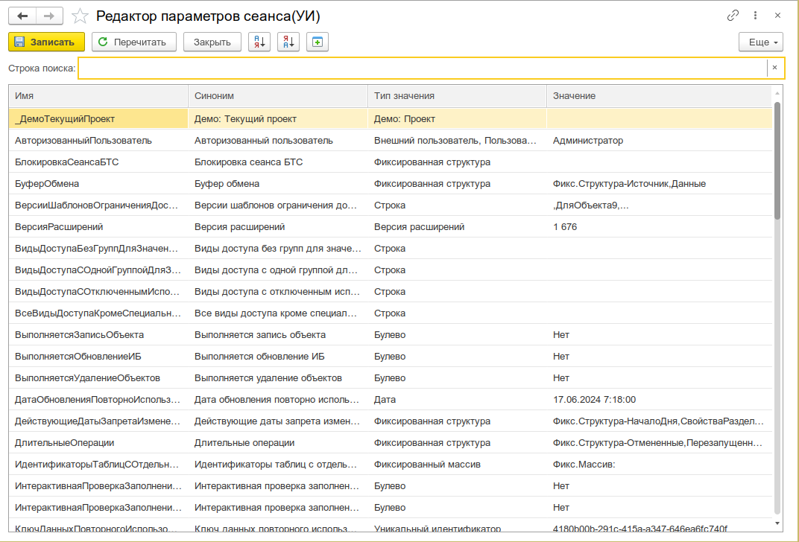Add form to favorites with star icon

pyautogui.click(x=80, y=16)
